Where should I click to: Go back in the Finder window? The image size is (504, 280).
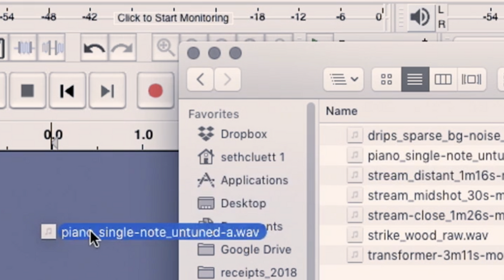click(200, 79)
